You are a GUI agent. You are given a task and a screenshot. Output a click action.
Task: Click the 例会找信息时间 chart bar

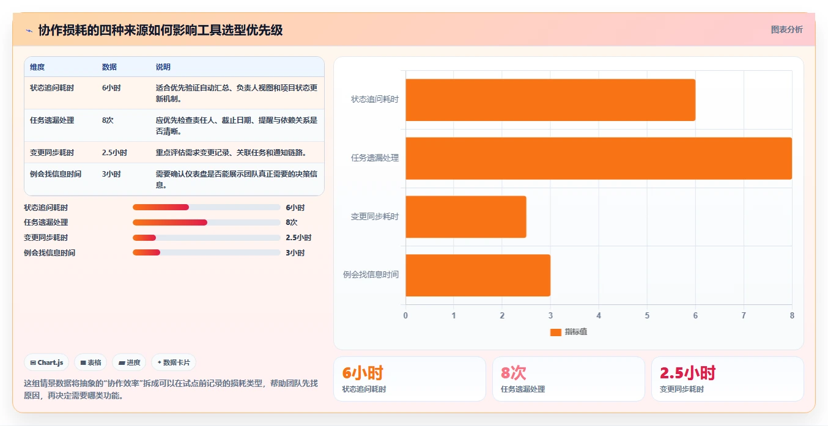coord(478,275)
